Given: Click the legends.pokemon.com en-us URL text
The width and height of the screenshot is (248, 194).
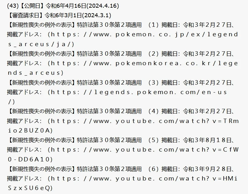Looking at the screenshot, I should [x=118, y=97].
